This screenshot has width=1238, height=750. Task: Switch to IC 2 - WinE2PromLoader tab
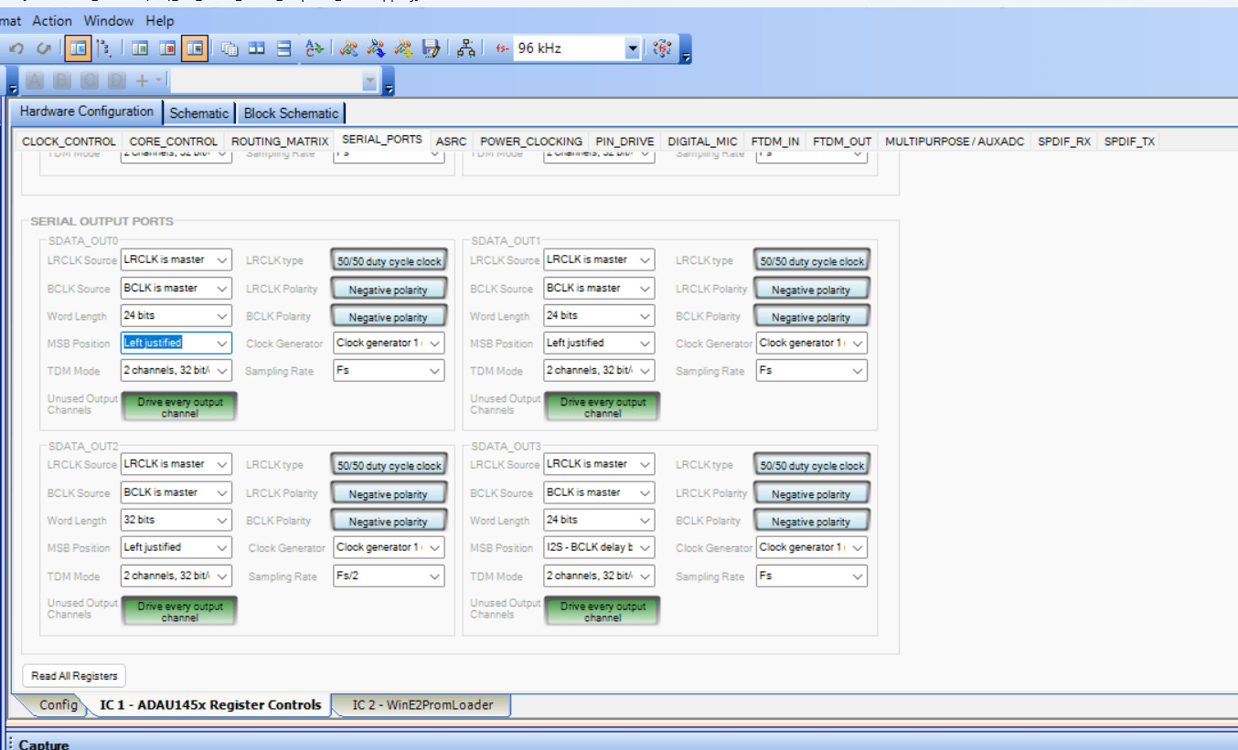(x=422, y=705)
